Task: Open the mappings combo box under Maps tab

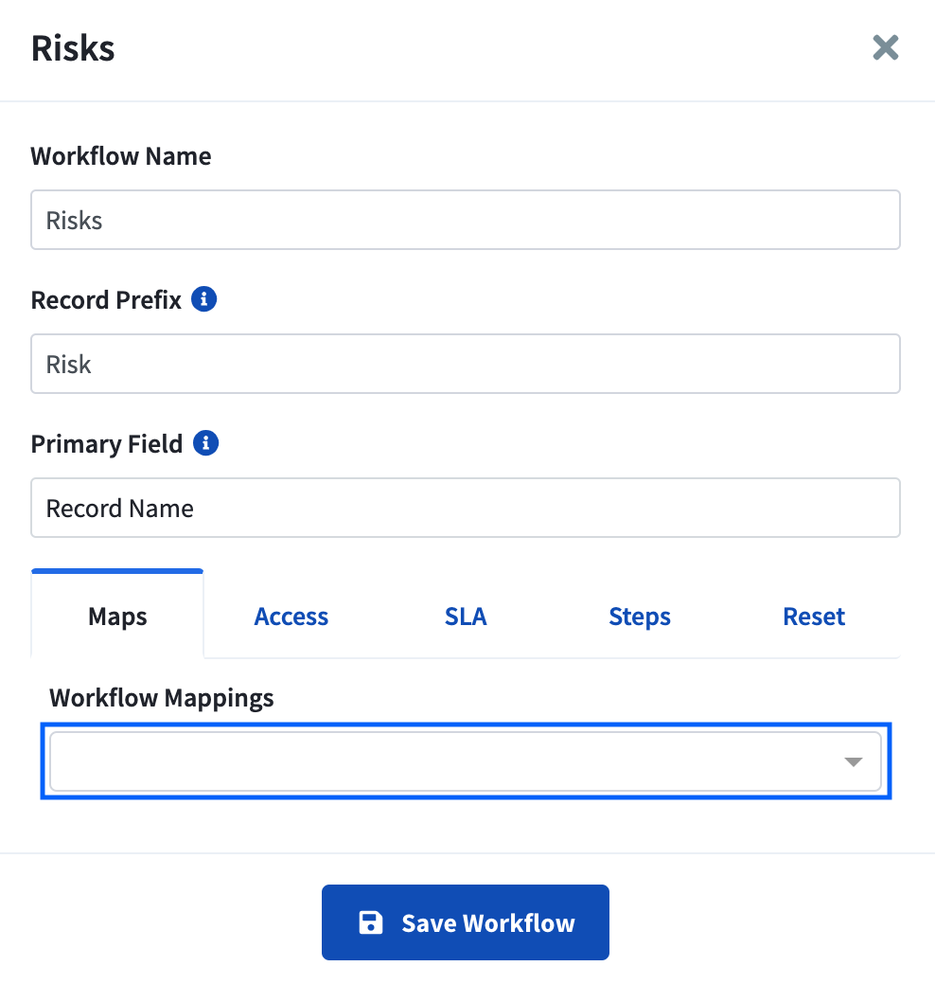Action: click(466, 760)
